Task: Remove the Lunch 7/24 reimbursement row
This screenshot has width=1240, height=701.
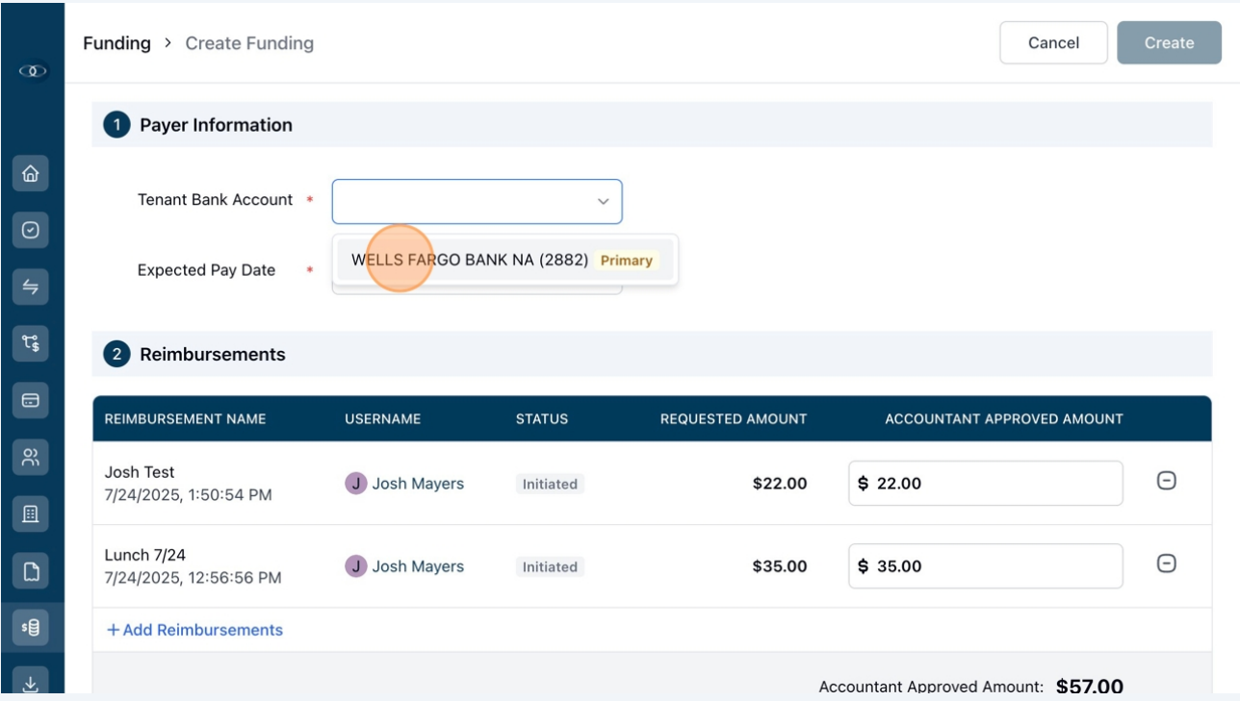Action: (1166, 563)
